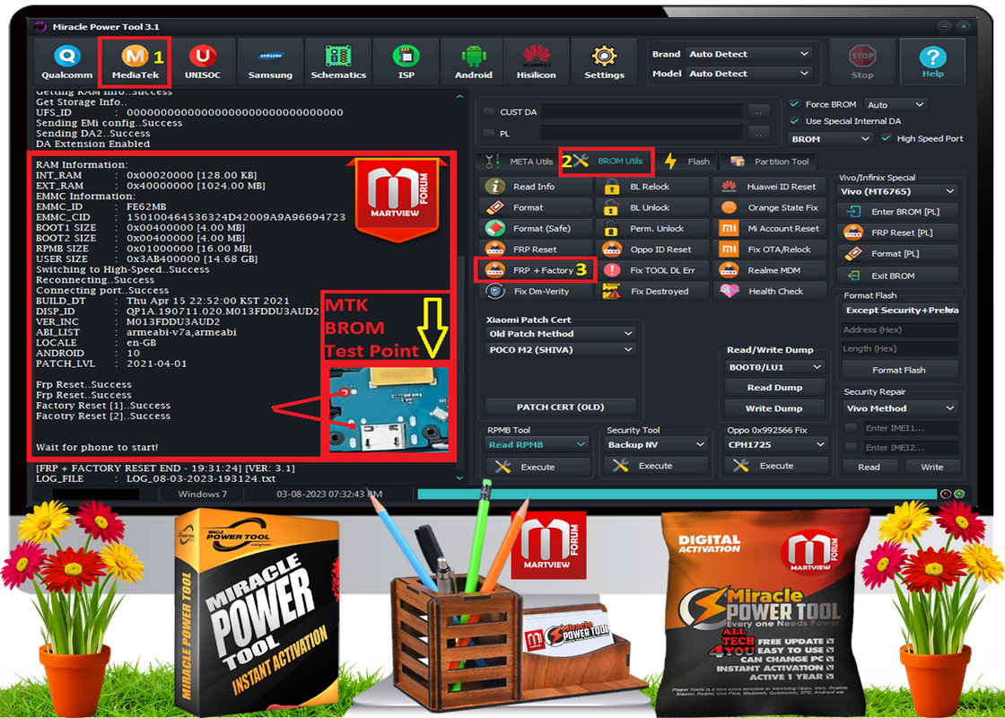The width and height of the screenshot is (1005, 718).
Task: Open the Help question mark
Action: 932,62
